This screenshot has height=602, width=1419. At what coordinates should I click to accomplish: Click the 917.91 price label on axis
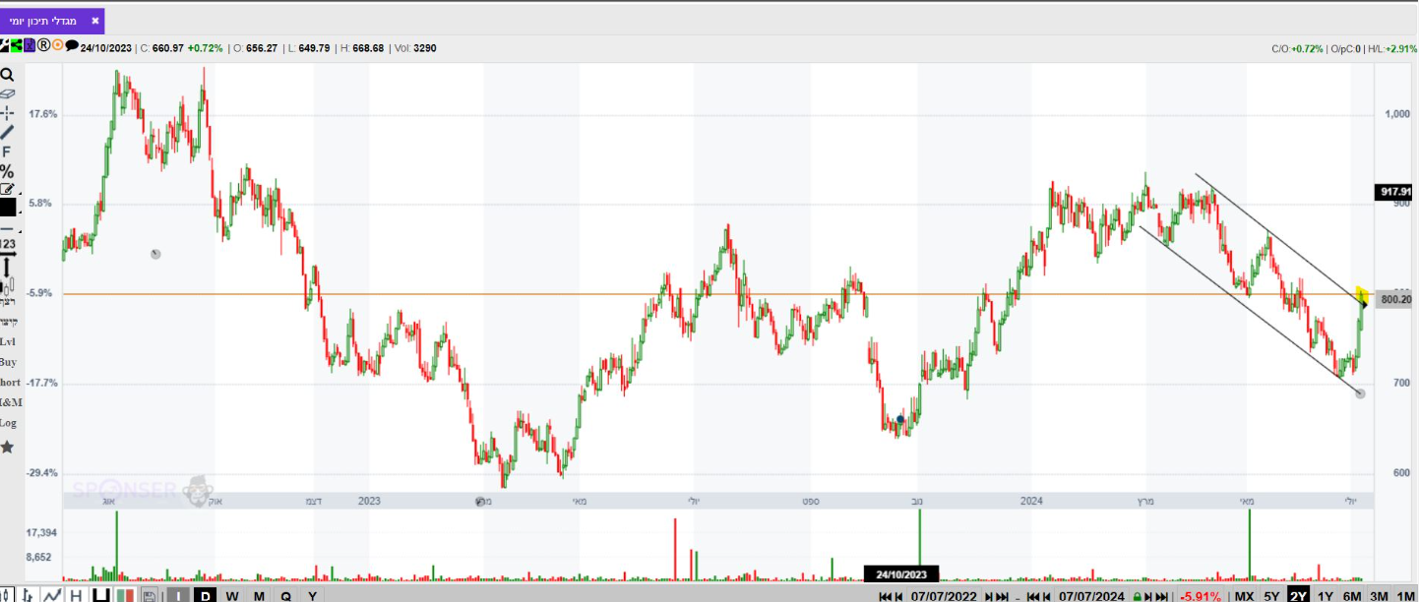coord(1394,192)
